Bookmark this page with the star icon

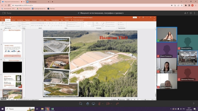click(182, 6)
